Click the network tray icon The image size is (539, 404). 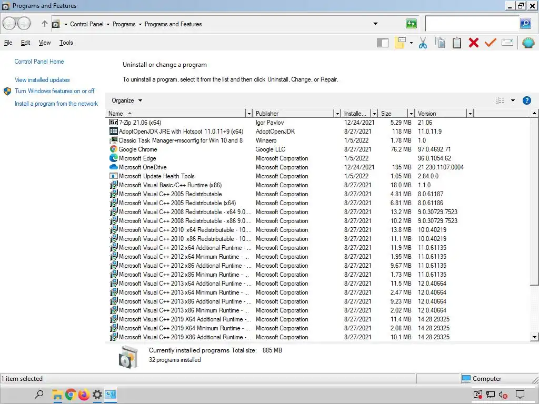coord(491,395)
